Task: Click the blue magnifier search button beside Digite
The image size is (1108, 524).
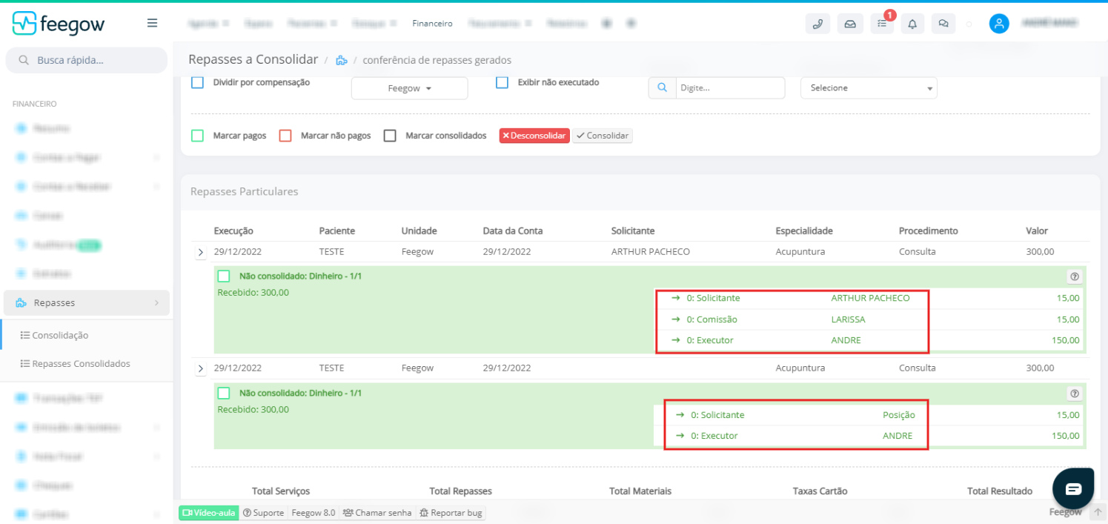Action: tap(662, 87)
